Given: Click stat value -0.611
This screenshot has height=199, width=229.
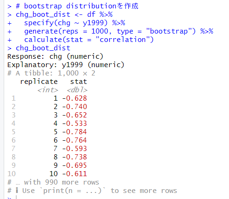Looking at the screenshot, I should 75,174.
